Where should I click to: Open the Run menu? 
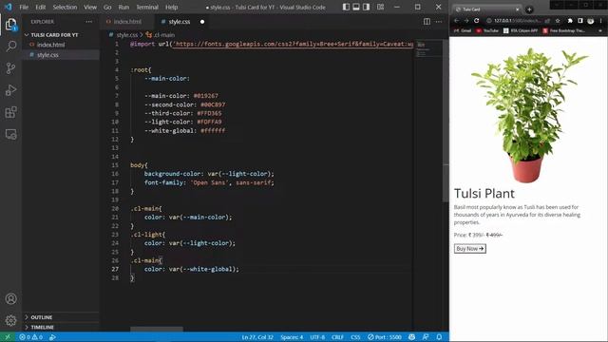(x=123, y=7)
